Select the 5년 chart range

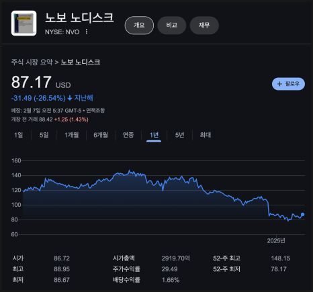[x=179, y=135]
